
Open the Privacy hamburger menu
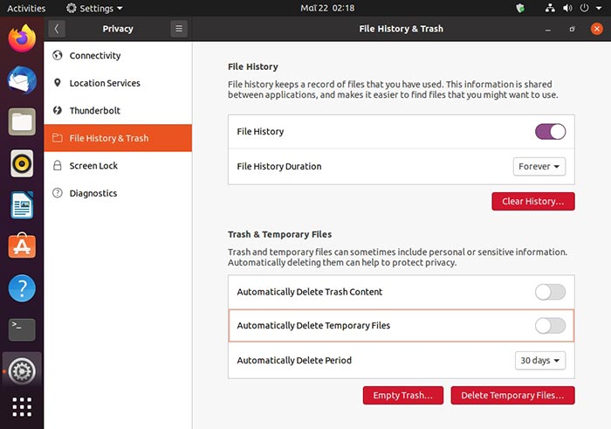click(x=179, y=29)
